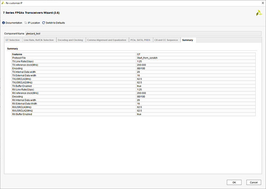Screen dimensions: 266x189
Task: Select RX Line Rate(Gbps) row label
Action: pyautogui.click(x=23, y=89)
